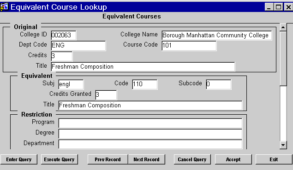Click the Restriction Program field
This screenshot has height=170, width=293.
[x=150, y=123]
